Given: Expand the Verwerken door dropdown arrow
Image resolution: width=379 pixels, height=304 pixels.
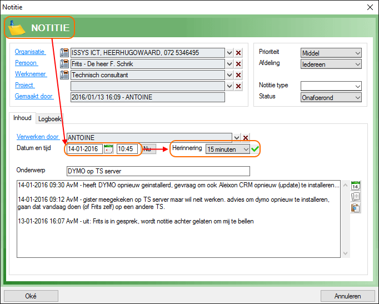Looking at the screenshot, I should (237, 137).
